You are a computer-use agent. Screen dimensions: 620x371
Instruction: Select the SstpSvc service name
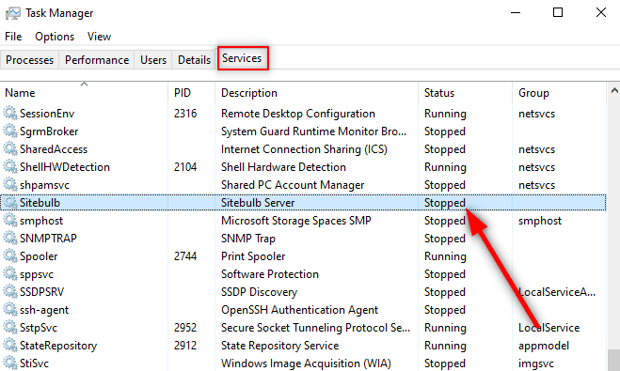pyautogui.click(x=39, y=328)
